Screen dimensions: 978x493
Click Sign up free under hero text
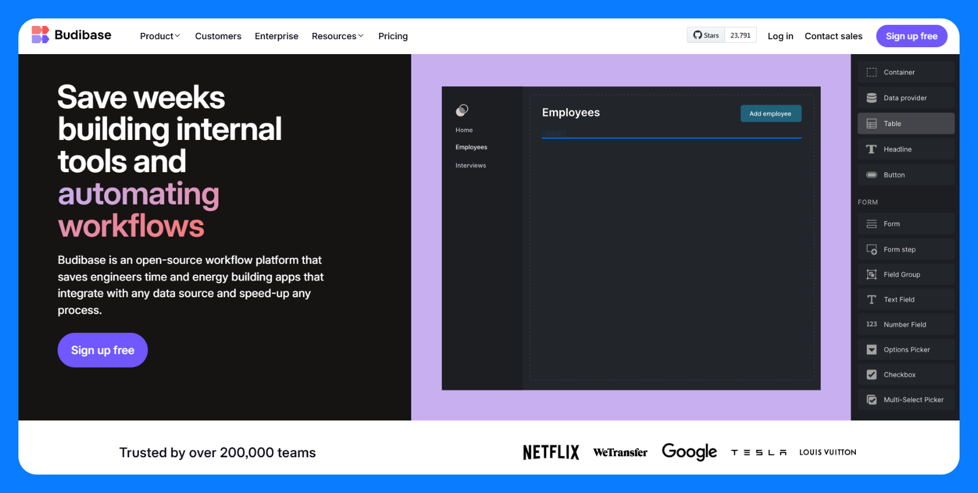click(x=103, y=350)
